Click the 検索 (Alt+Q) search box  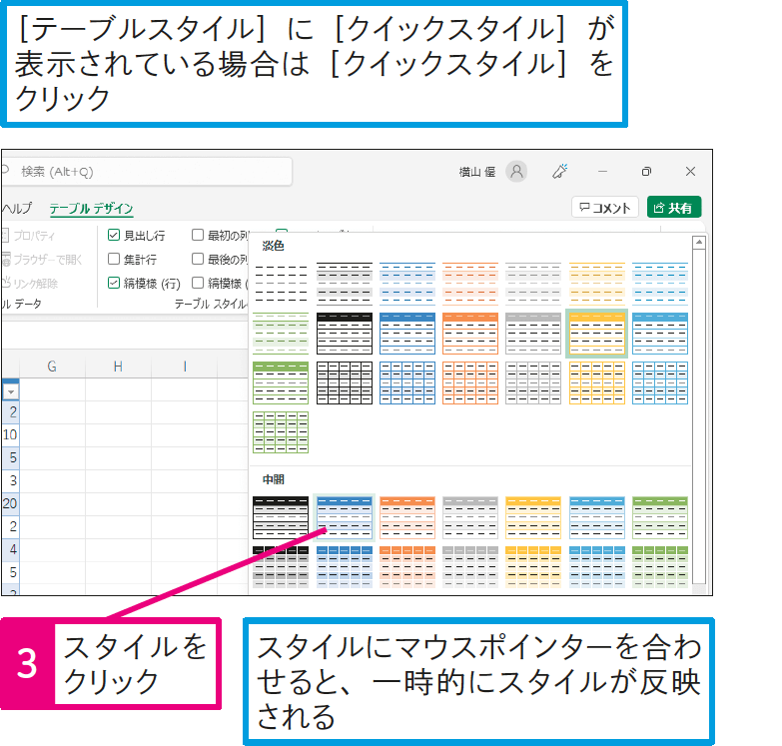147,172
